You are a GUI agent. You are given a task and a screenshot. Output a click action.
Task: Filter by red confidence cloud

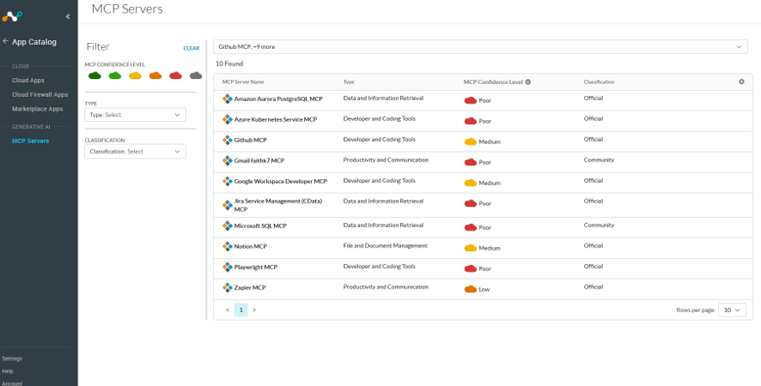pos(176,75)
